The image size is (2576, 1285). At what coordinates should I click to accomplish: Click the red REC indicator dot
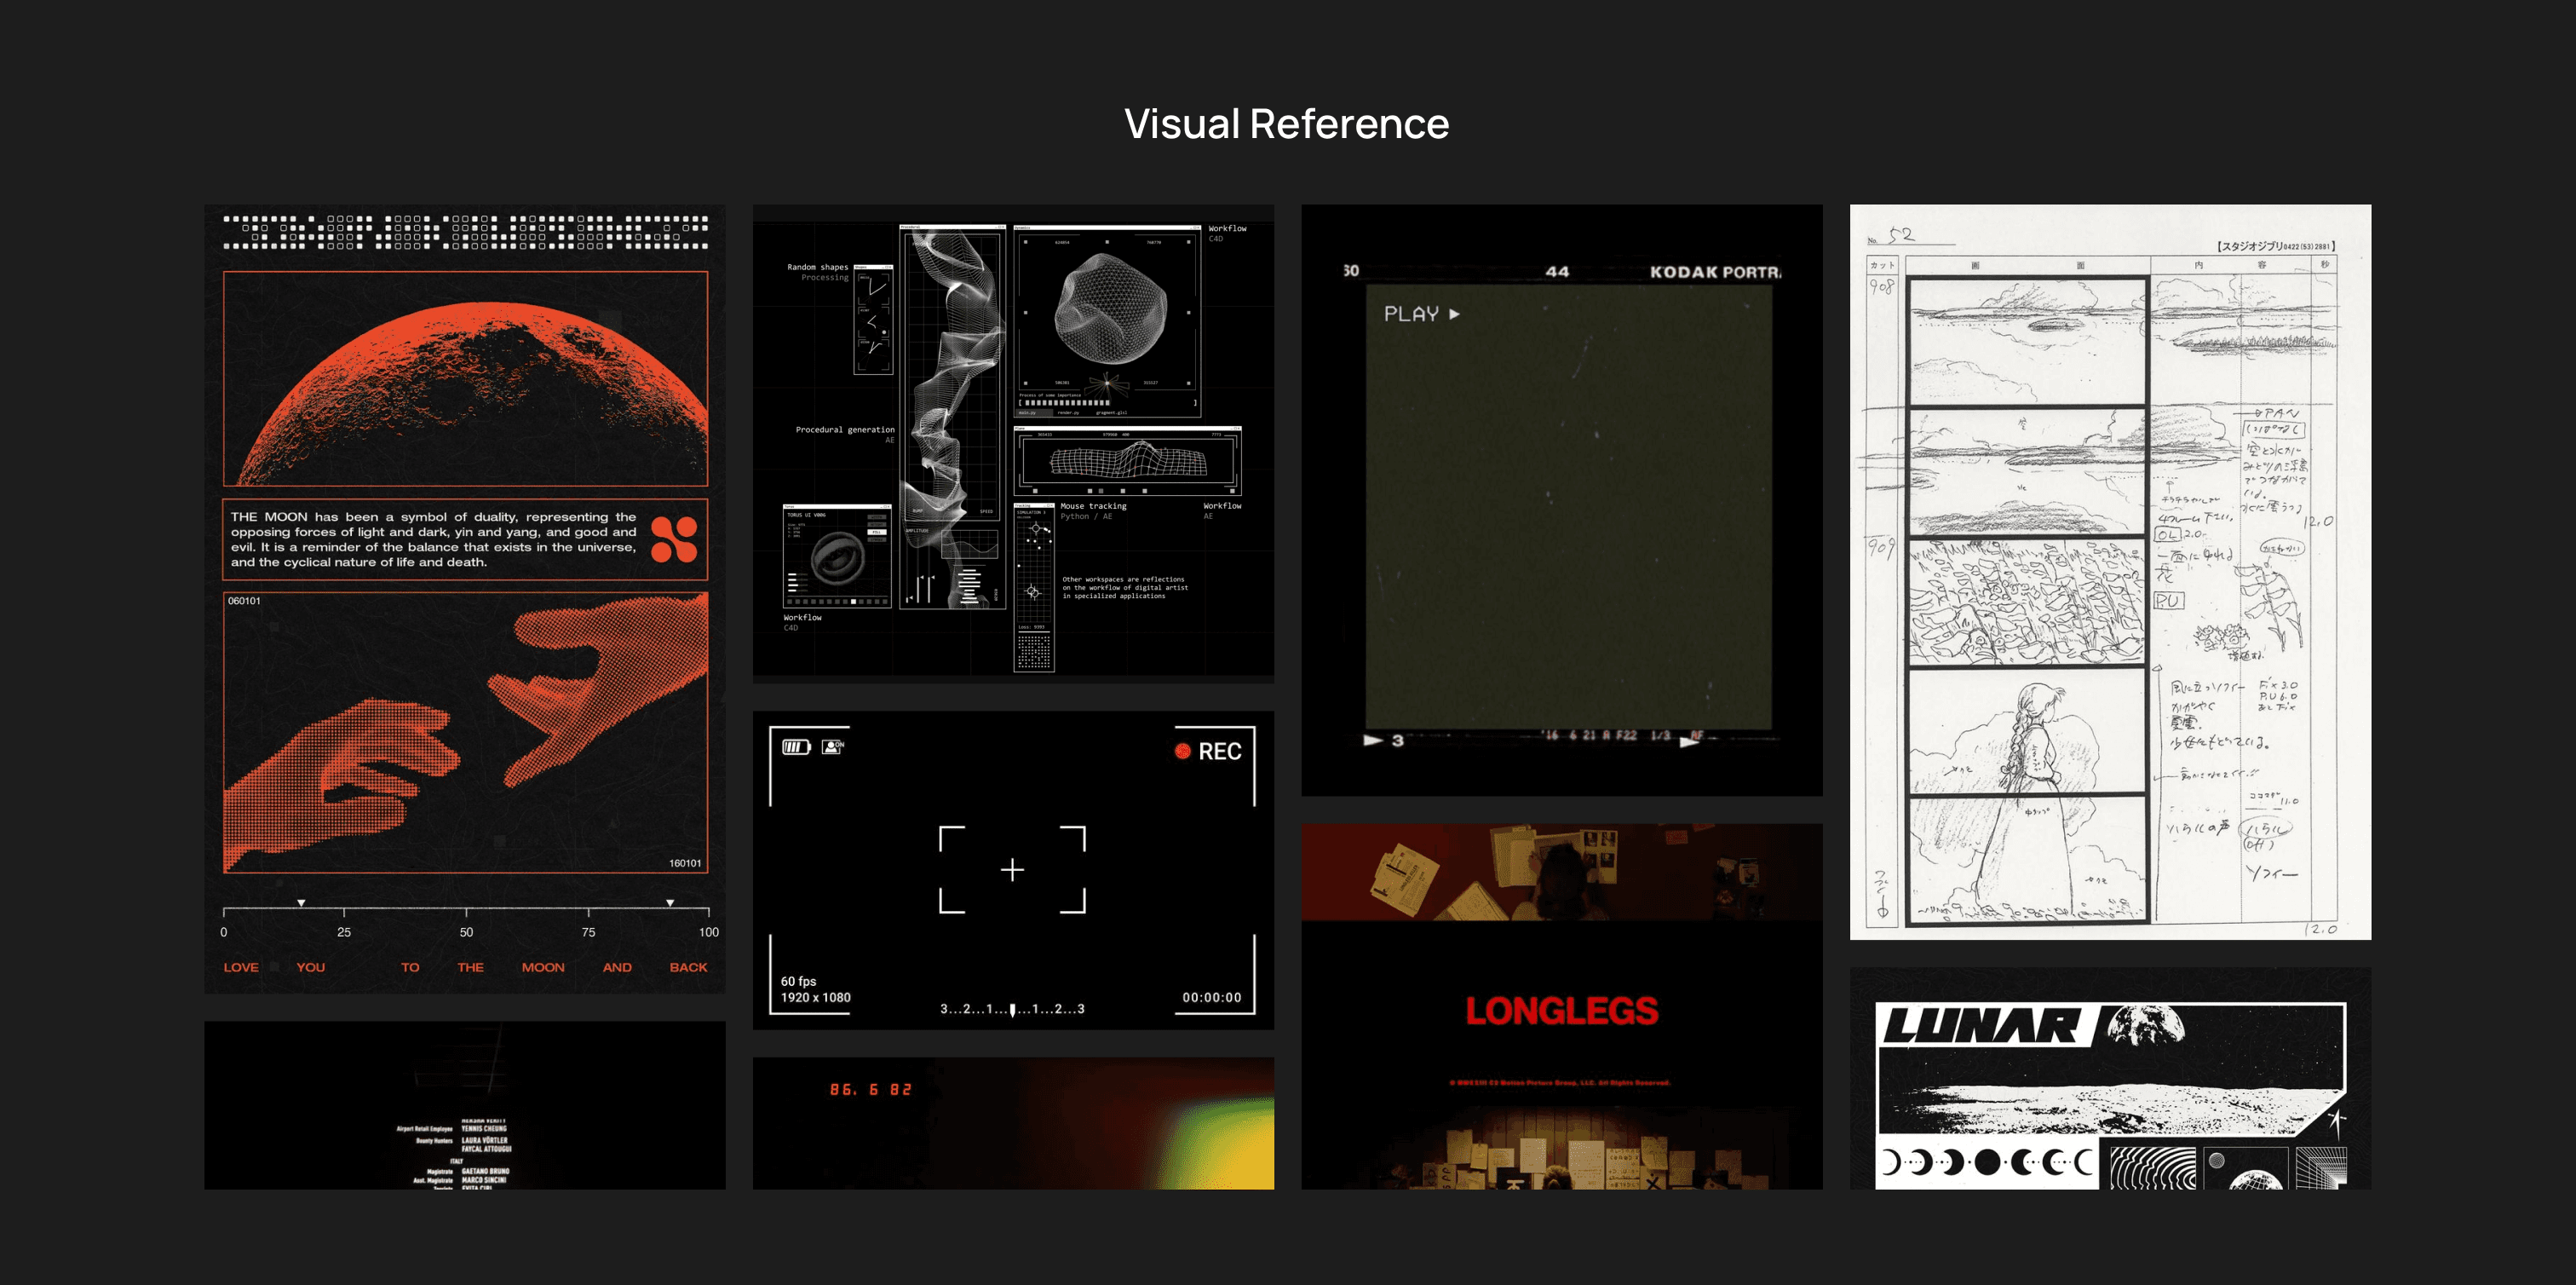[x=1182, y=751]
